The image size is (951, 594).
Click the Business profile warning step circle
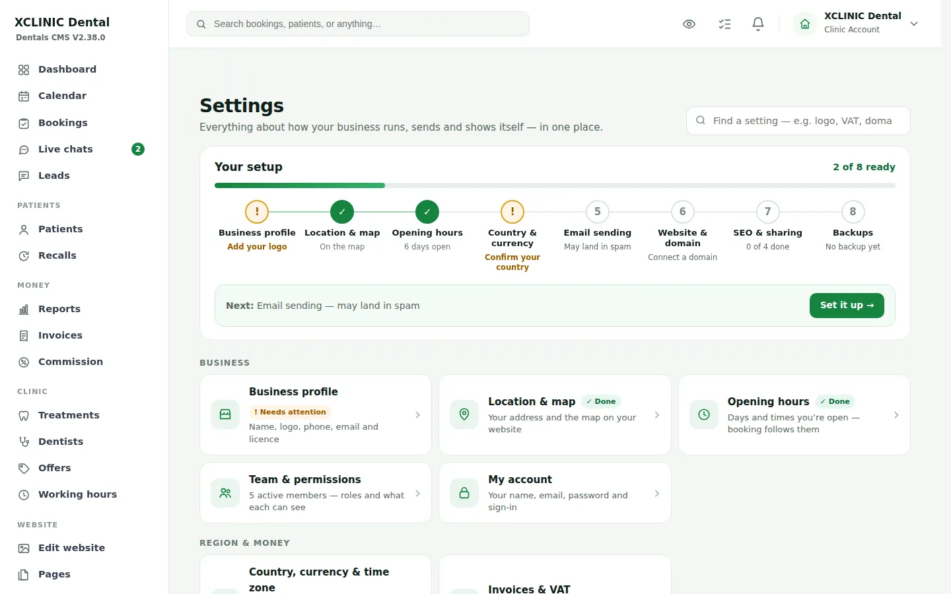pyautogui.click(x=257, y=212)
